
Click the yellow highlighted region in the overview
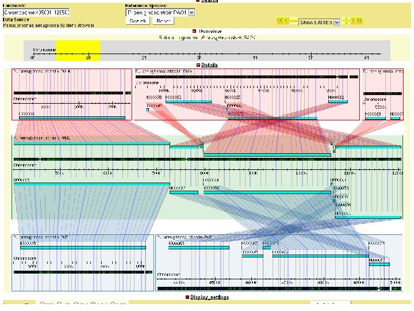(78, 51)
